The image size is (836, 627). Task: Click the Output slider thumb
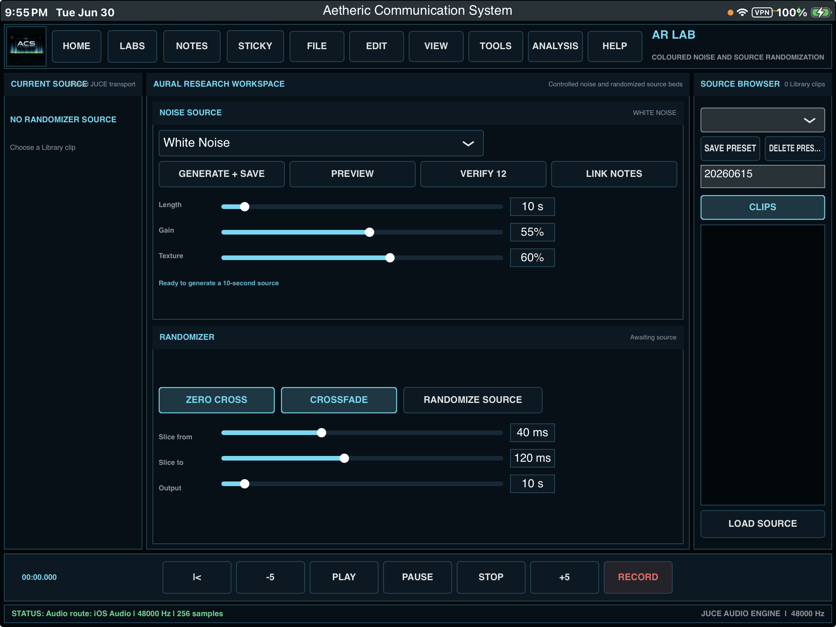(245, 484)
